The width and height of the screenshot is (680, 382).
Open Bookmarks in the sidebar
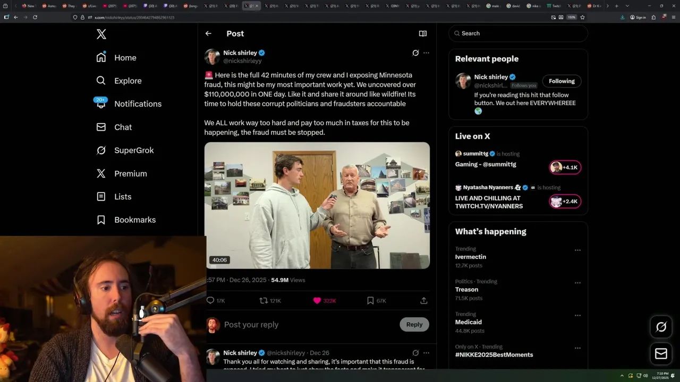point(126,220)
